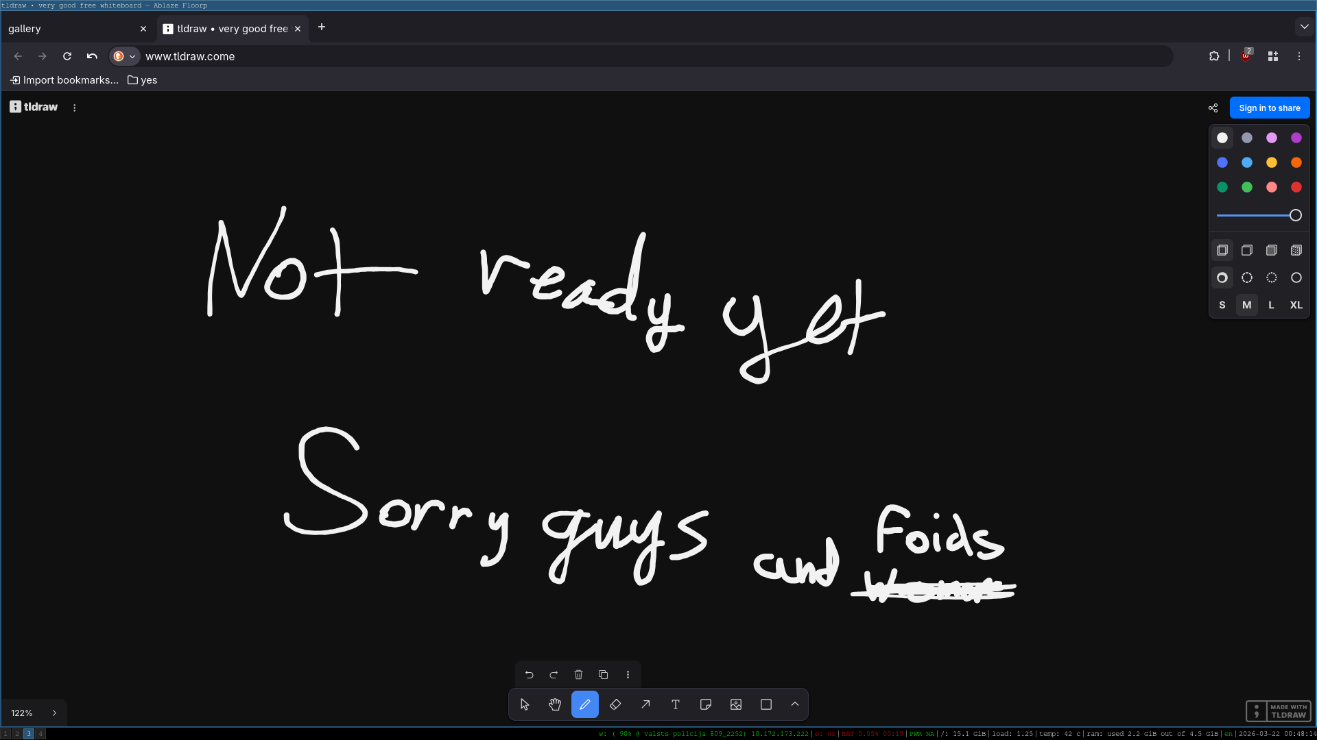Open the tldraw main menu dots
1317x740 pixels.
(x=75, y=108)
